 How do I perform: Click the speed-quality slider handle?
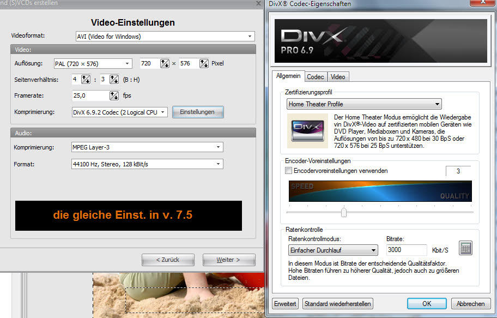(344, 212)
